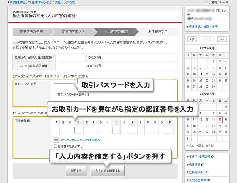Screen dimensions: 237x183
Task: Open 支店名・支店番号 link
Action: [x=199, y=157]
